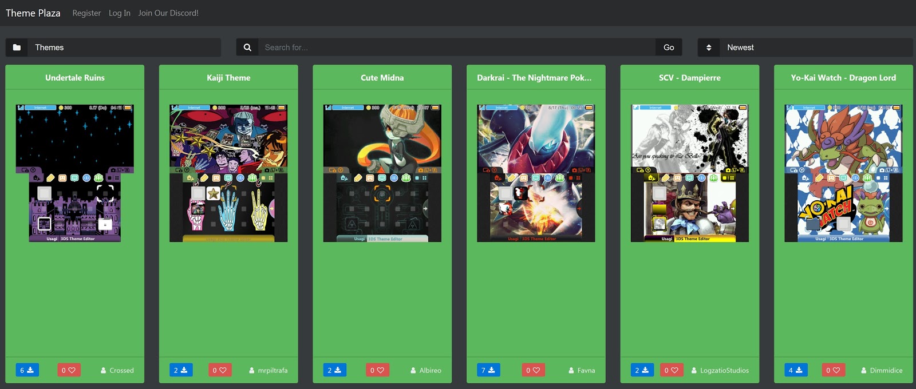Click the Search for... input field
The image size is (916, 389).
coord(457,47)
